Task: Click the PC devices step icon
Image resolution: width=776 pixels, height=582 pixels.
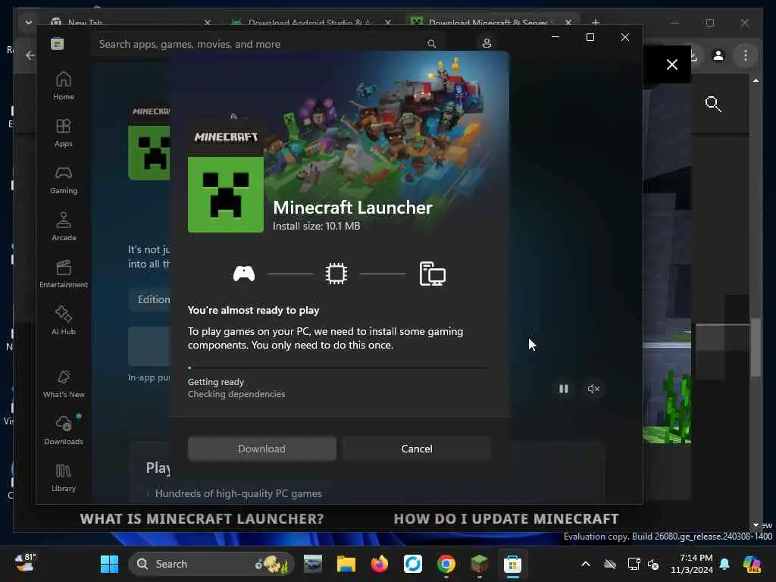Action: point(433,274)
